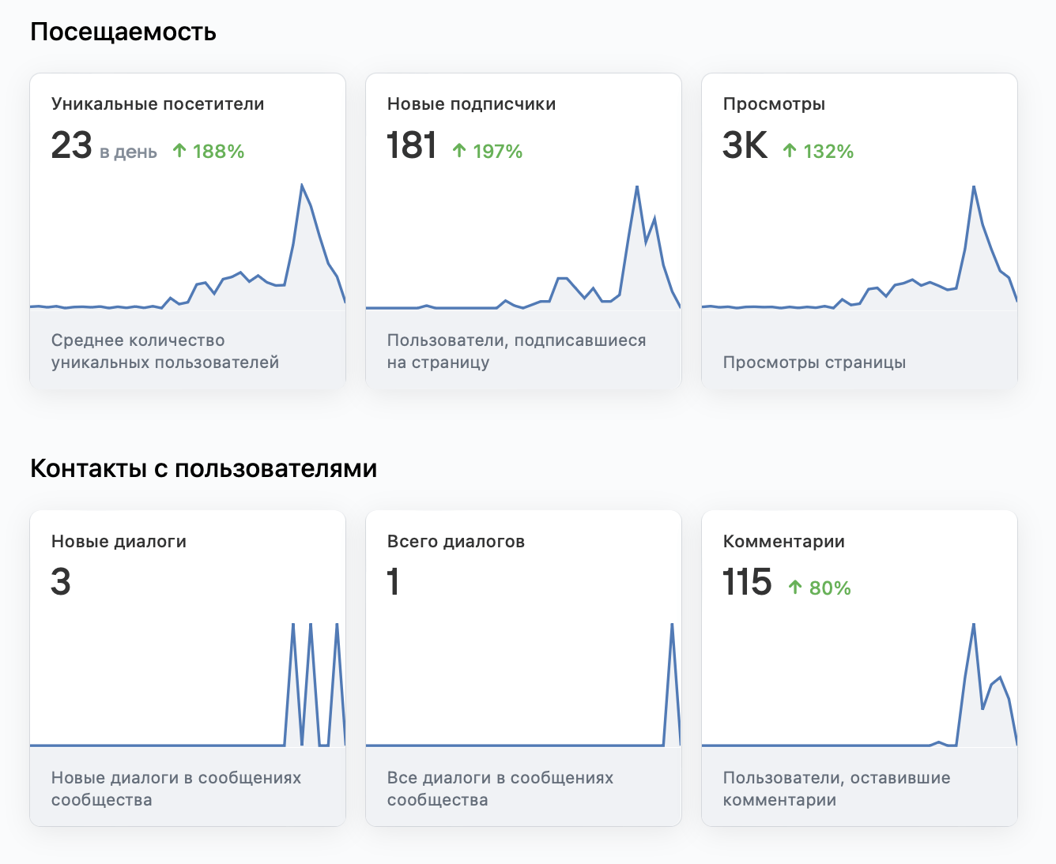Screen dimensions: 1056x864
Task: Click the page views chart peak
Action: click(x=974, y=187)
